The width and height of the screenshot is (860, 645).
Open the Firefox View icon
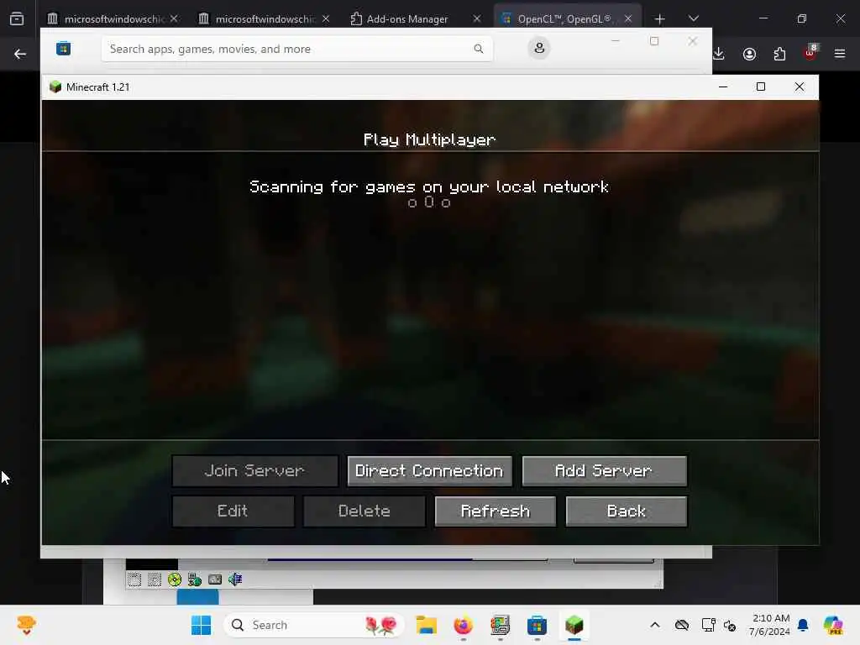coord(17,19)
